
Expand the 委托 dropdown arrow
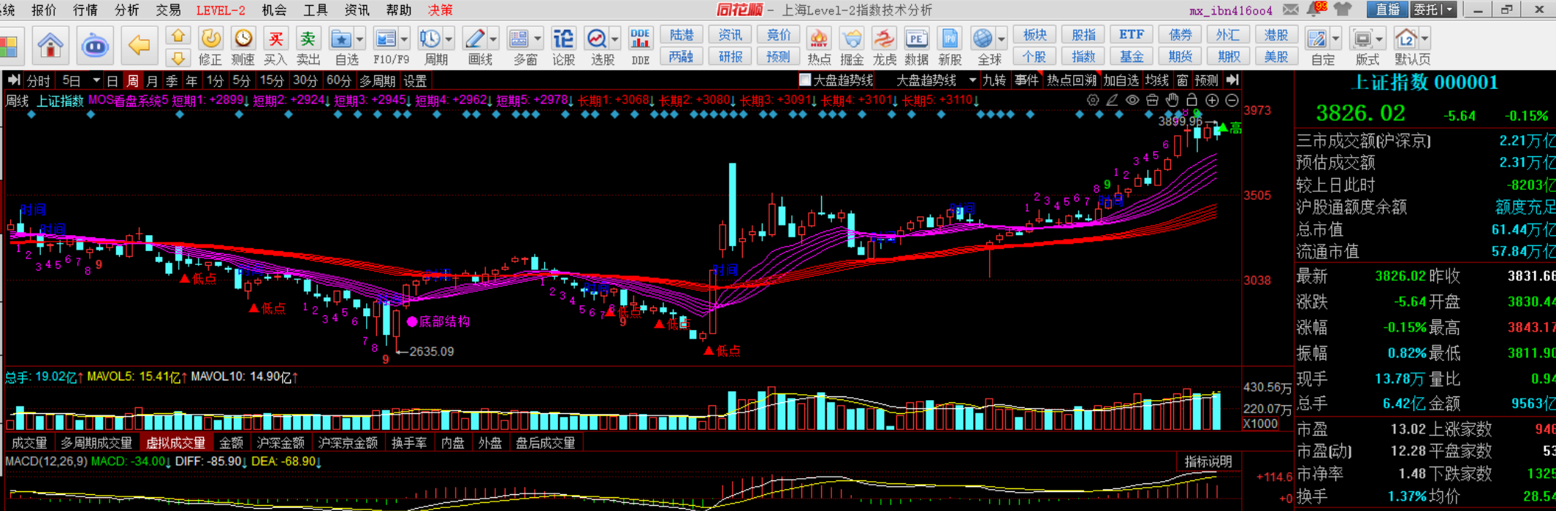(1450, 9)
